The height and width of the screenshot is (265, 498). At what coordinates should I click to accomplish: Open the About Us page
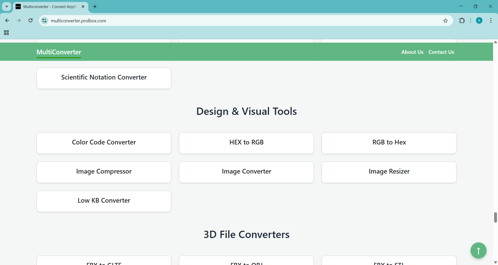click(412, 52)
